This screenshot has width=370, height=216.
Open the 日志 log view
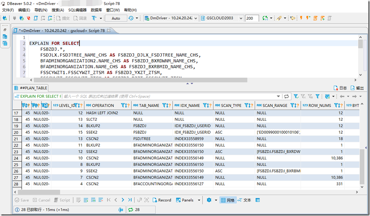point(340,88)
